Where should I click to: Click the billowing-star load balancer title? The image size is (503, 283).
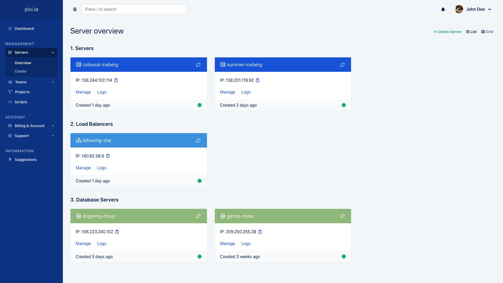coord(97,140)
